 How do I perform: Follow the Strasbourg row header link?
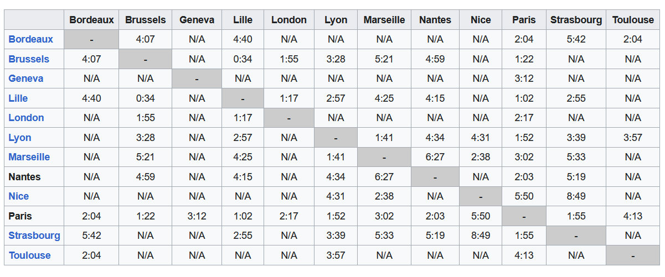34,236
